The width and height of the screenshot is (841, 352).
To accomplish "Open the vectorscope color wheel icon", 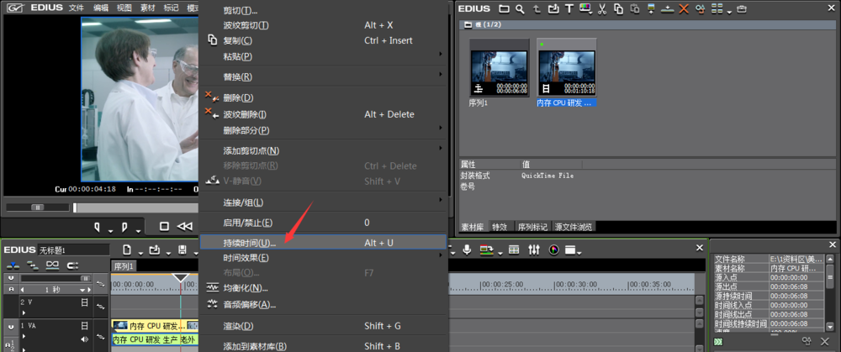I will (554, 250).
